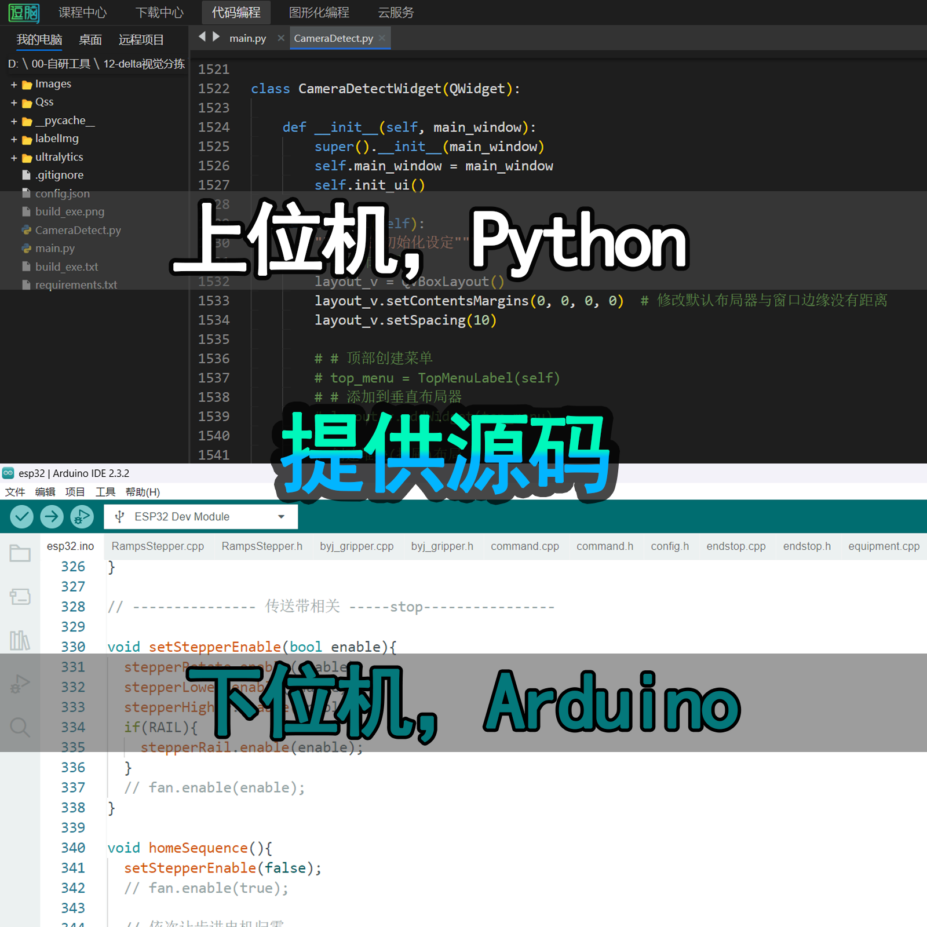Start the Arduino debugger button
Screen dimensions: 927x927
[82, 516]
